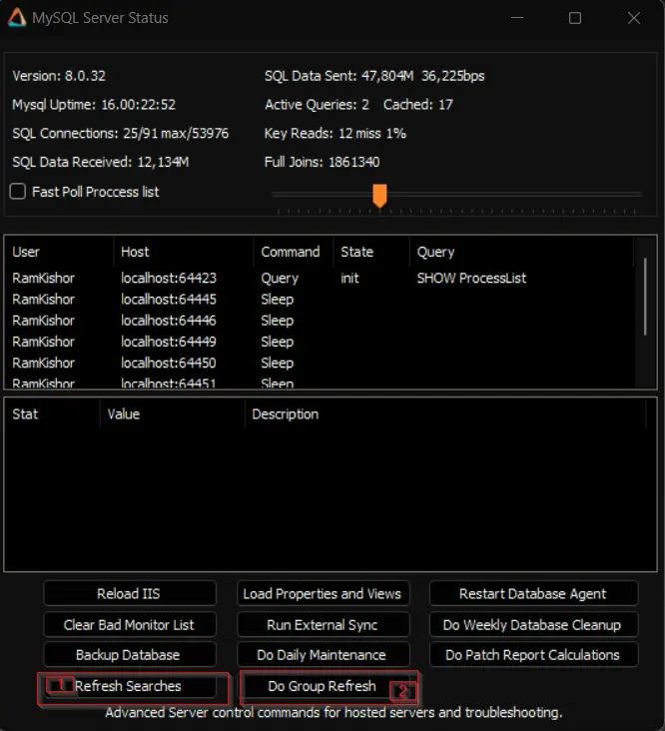665x731 pixels.
Task: Click the process list vertical scrollbar thumb
Action: click(x=645, y=296)
